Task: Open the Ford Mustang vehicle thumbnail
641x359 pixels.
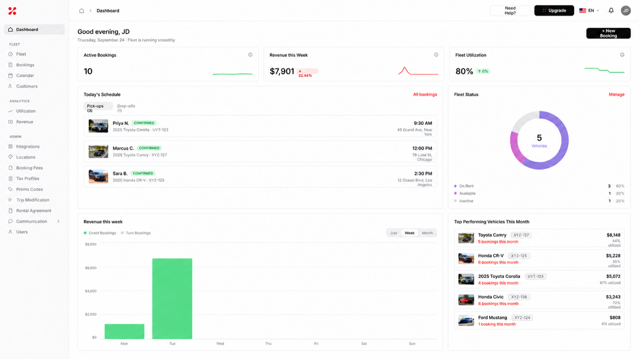Action: 466,321
